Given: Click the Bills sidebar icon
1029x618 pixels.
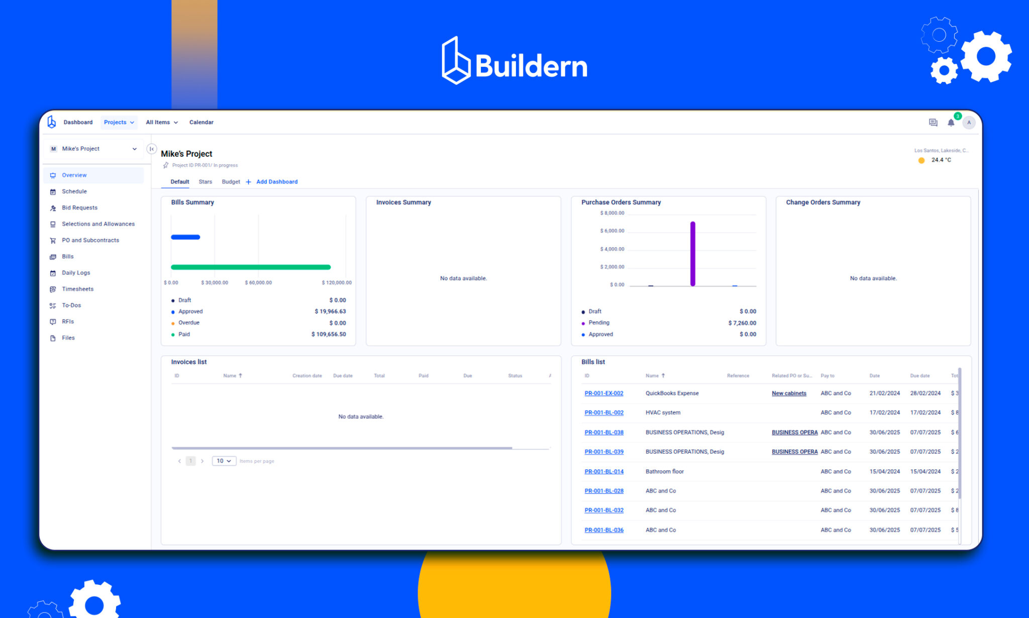Looking at the screenshot, I should 53,257.
